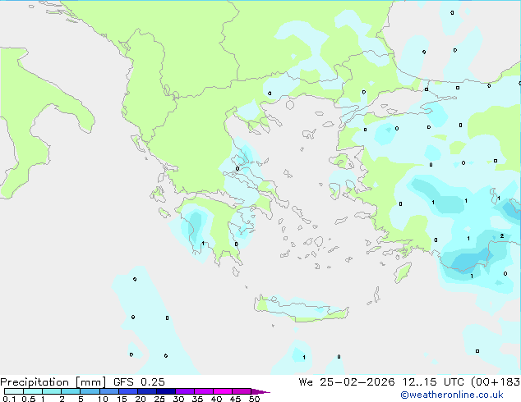Click the island of Rhodes on map
521x402 pixels.
[403, 272]
